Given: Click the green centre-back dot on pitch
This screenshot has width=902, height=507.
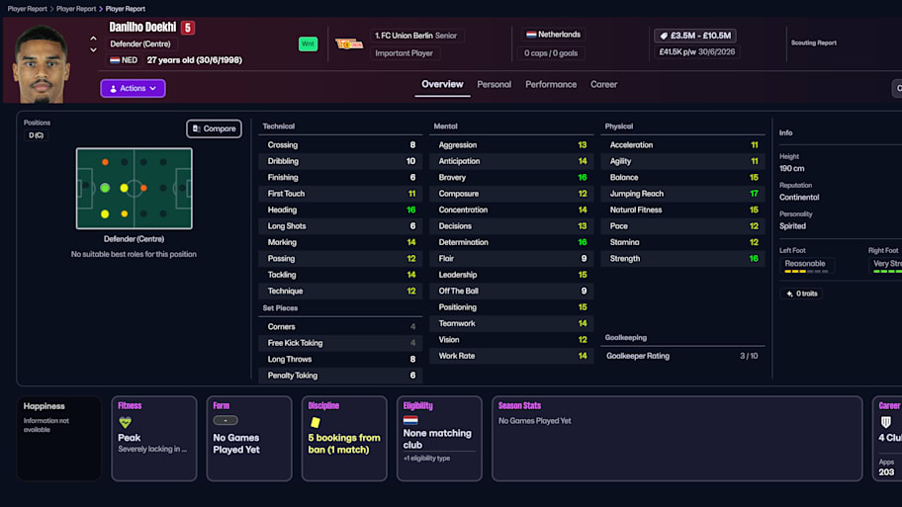Looking at the screenshot, I should click(105, 188).
